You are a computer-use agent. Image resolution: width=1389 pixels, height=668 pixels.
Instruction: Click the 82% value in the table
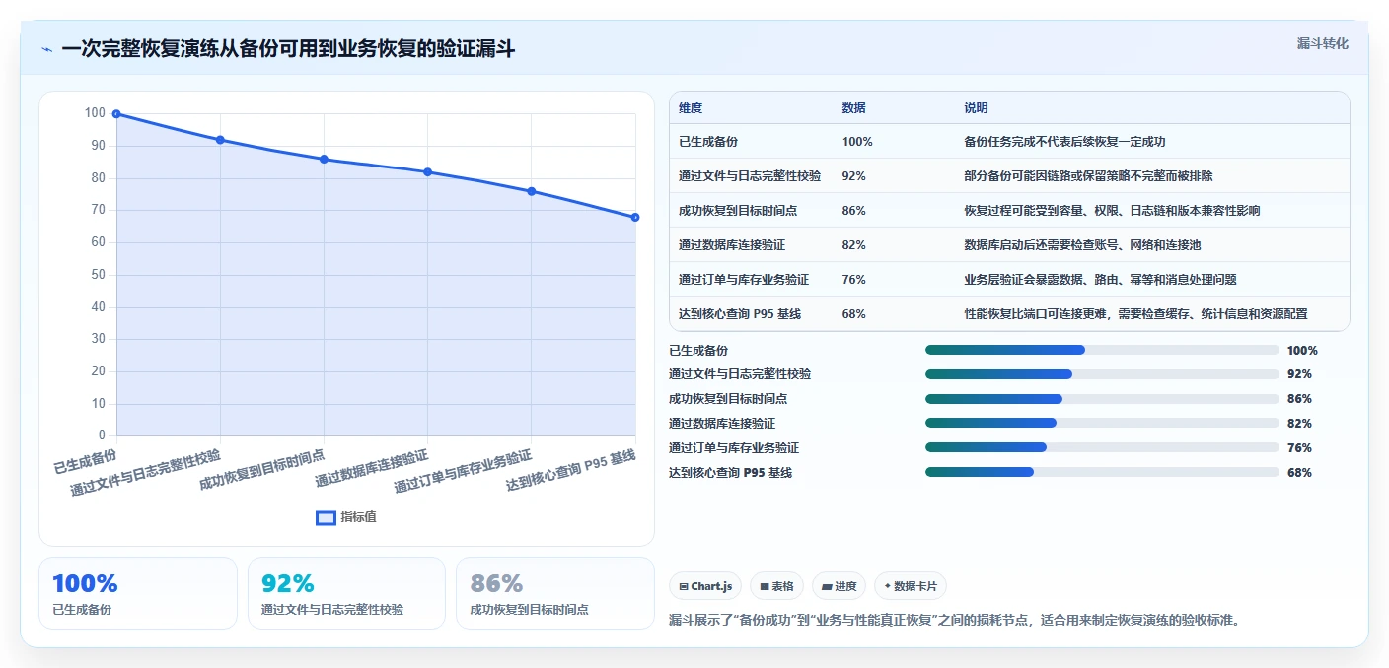click(x=854, y=245)
